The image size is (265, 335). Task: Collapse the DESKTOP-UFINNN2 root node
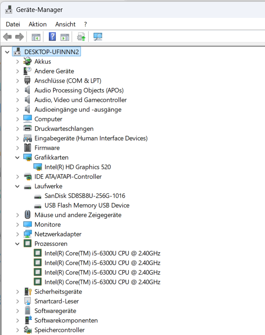(x=7, y=52)
